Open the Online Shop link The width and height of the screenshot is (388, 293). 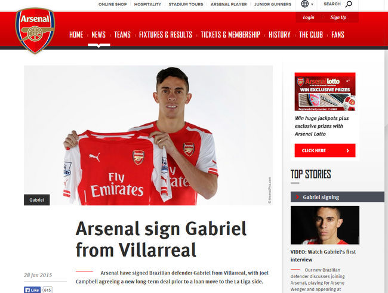point(113,4)
